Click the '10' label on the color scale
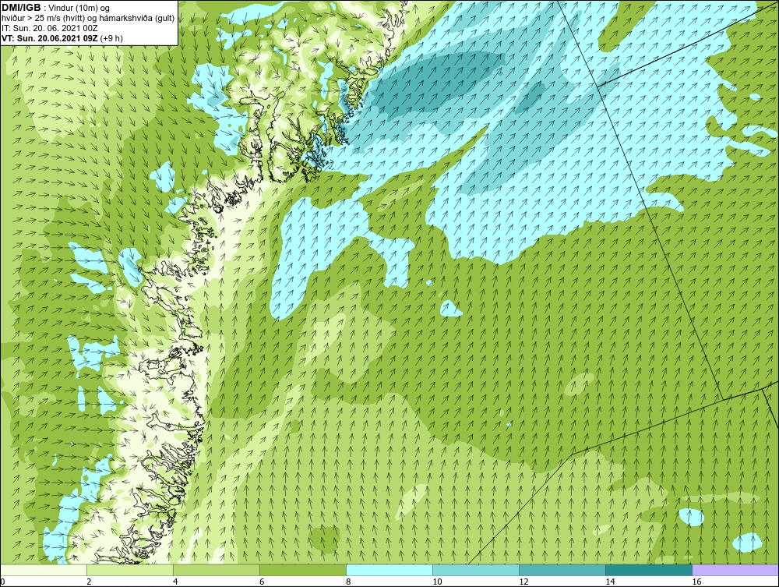 click(x=437, y=582)
